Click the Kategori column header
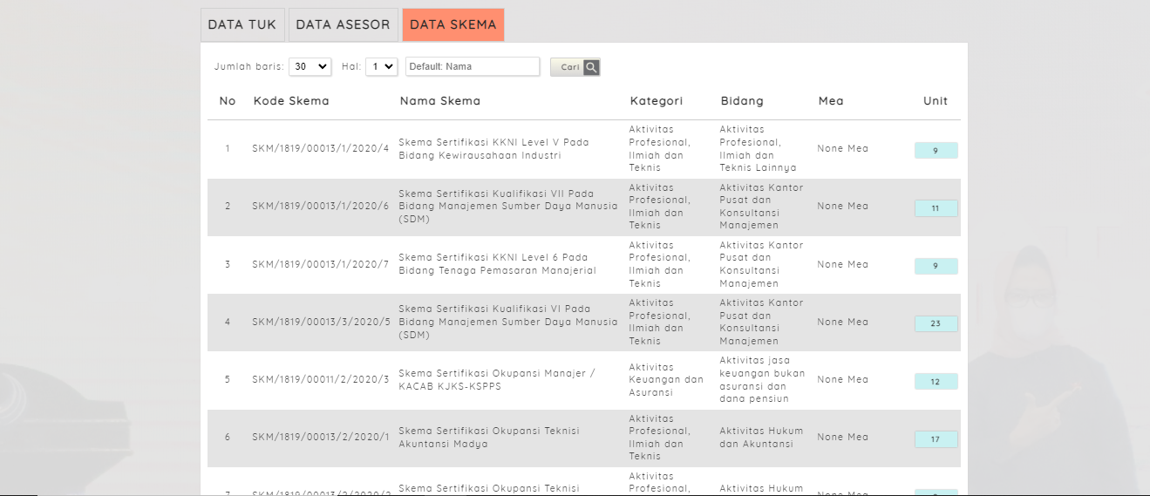Viewport: 1150px width, 496px height. point(657,101)
